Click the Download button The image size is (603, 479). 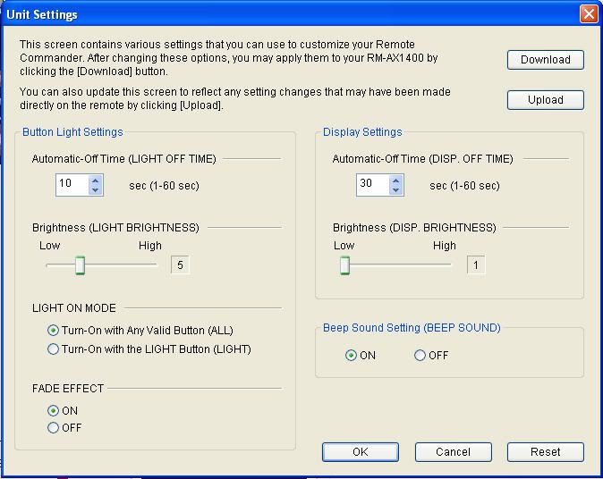click(546, 60)
